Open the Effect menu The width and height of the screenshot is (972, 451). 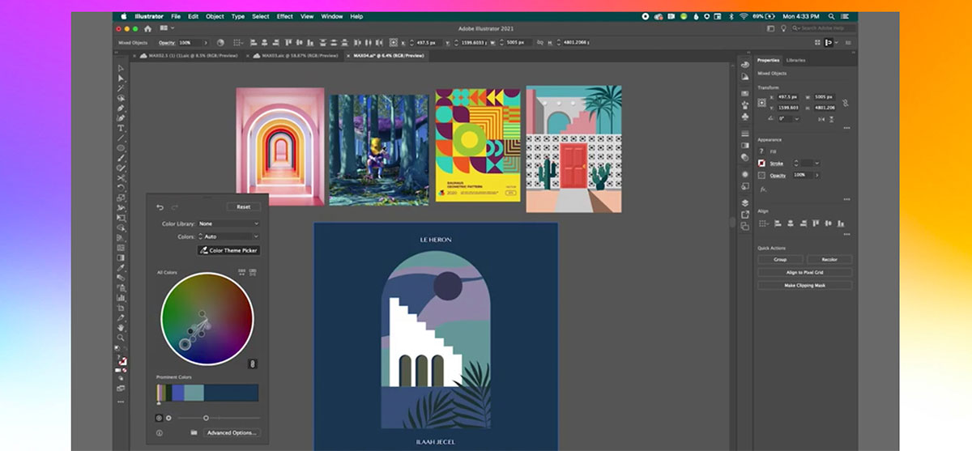pos(284,16)
